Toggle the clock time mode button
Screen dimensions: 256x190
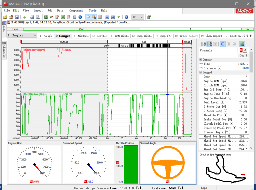coord(88,17)
